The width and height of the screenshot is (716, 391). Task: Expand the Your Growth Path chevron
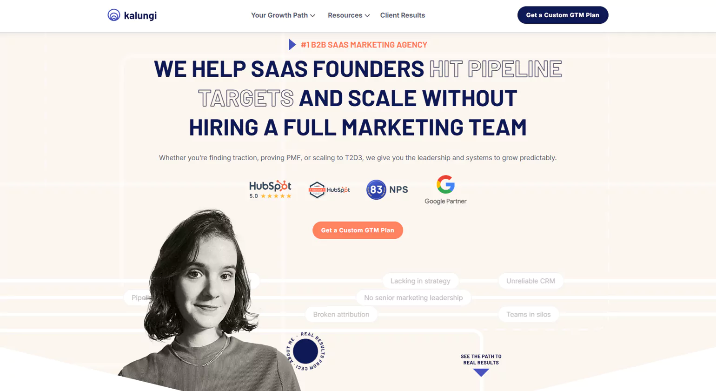pyautogui.click(x=313, y=16)
